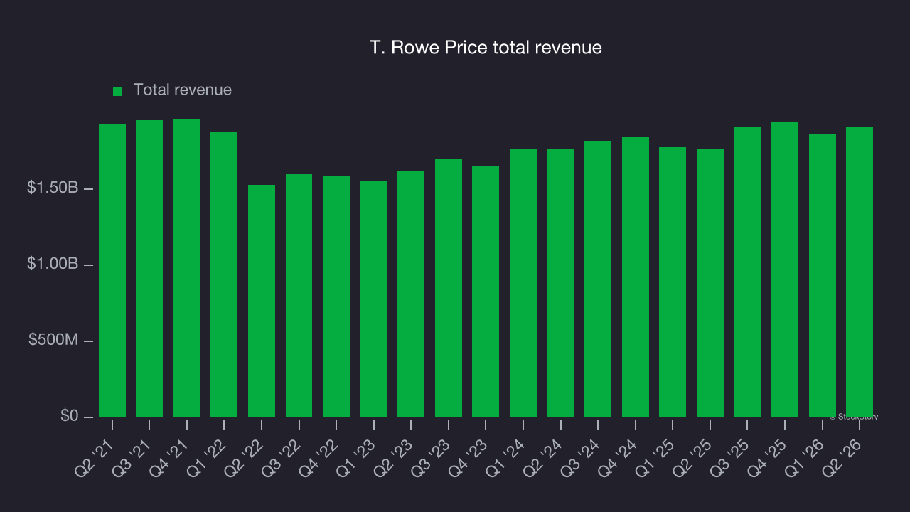The height and width of the screenshot is (512, 910).
Task: Select the Q4 '24 revenue bar
Action: 636,277
